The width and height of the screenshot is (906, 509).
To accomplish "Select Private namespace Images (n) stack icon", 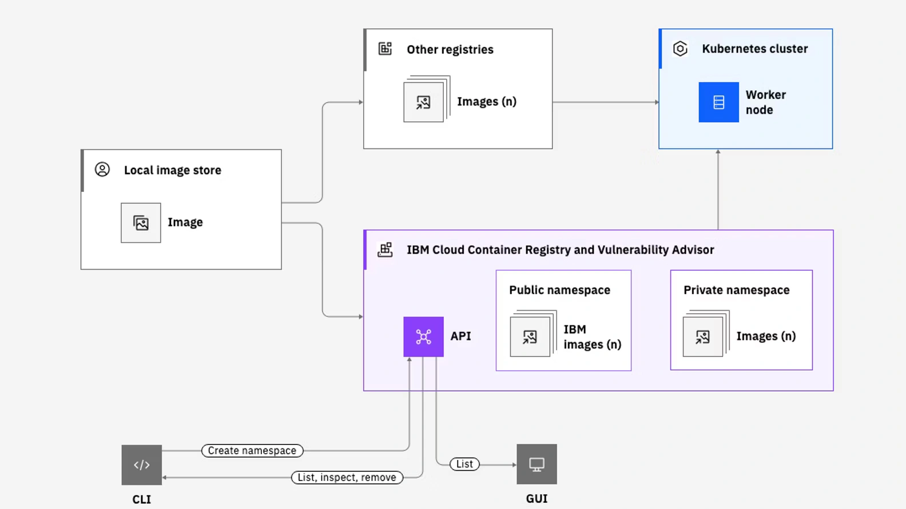I will click(703, 336).
